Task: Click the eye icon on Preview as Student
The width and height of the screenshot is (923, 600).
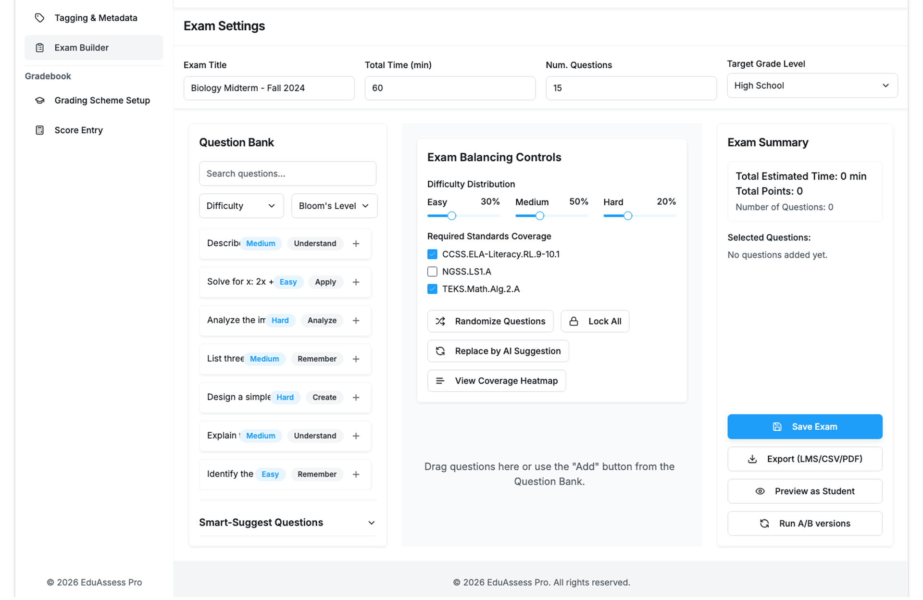Action: 760,491
